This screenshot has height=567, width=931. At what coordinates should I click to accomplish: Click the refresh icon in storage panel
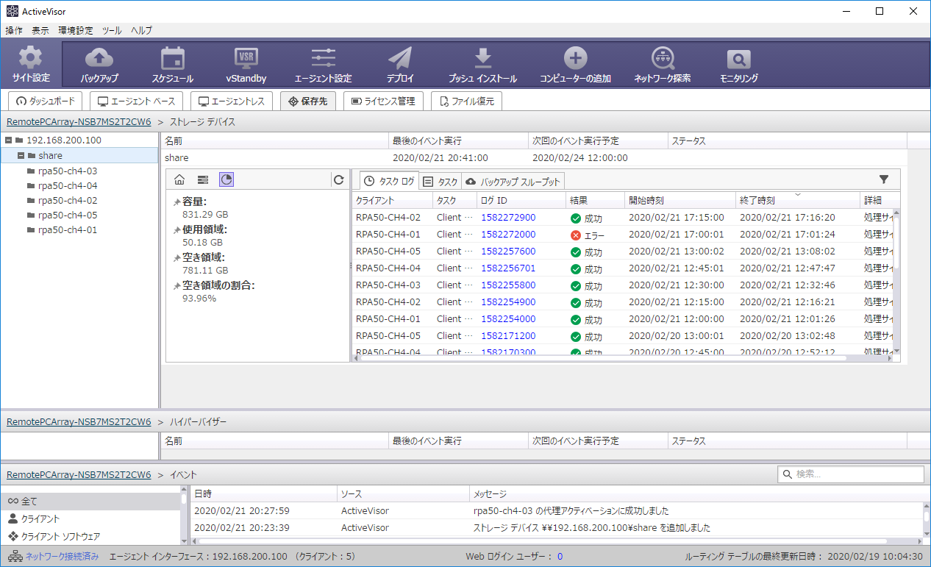[338, 179]
